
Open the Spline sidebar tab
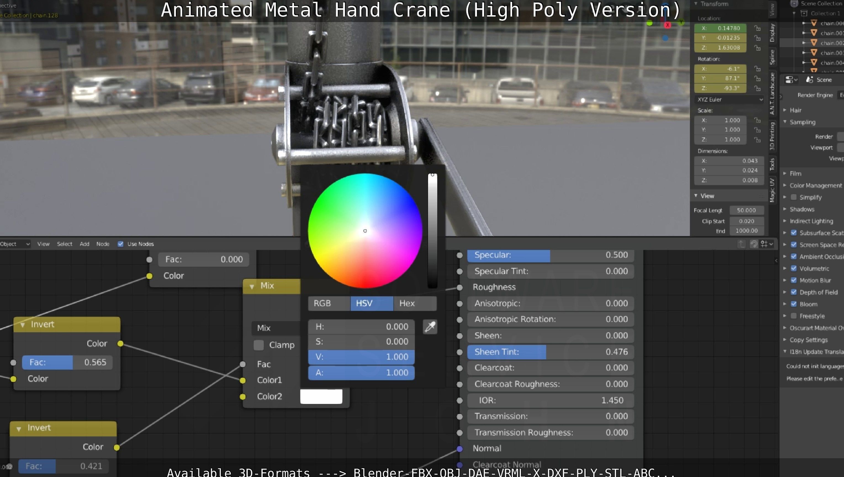[x=772, y=57]
